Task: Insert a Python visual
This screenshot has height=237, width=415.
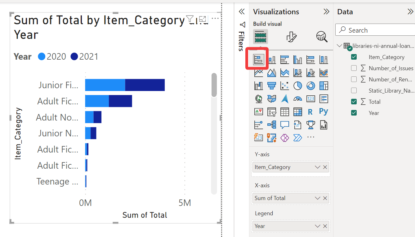Action: pos(324,112)
